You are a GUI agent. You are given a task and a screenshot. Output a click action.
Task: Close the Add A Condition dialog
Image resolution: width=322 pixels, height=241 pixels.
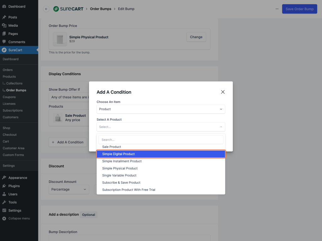223,92
